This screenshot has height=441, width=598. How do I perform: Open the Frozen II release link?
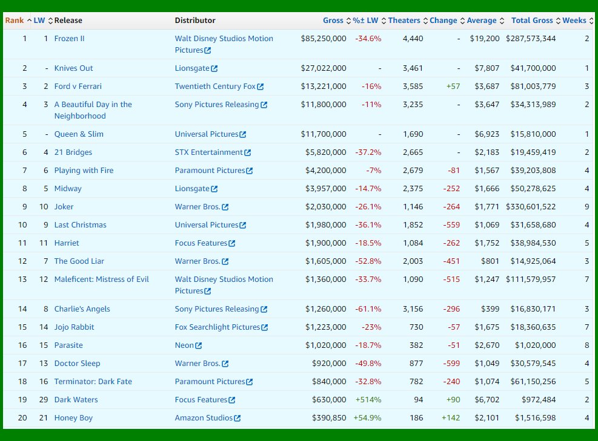(x=69, y=39)
